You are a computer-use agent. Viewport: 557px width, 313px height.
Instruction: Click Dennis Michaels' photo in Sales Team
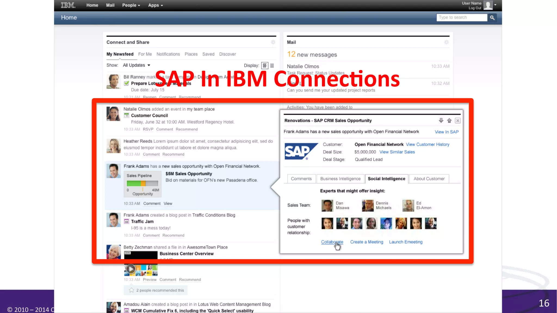[368, 206]
